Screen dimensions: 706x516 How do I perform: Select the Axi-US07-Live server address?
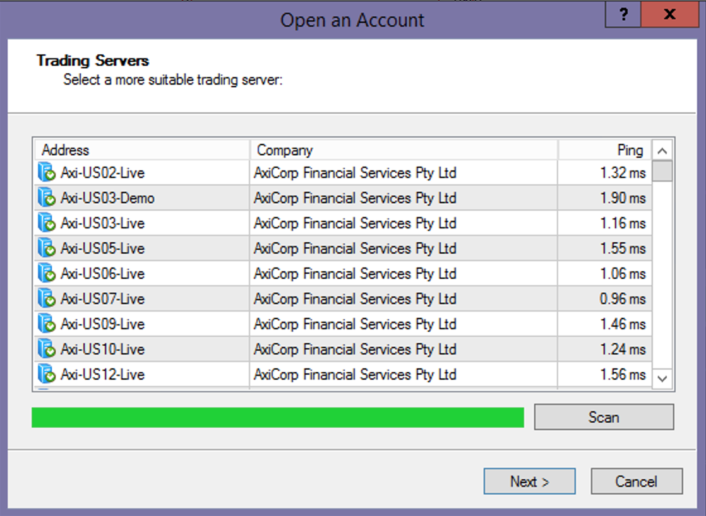tap(103, 299)
